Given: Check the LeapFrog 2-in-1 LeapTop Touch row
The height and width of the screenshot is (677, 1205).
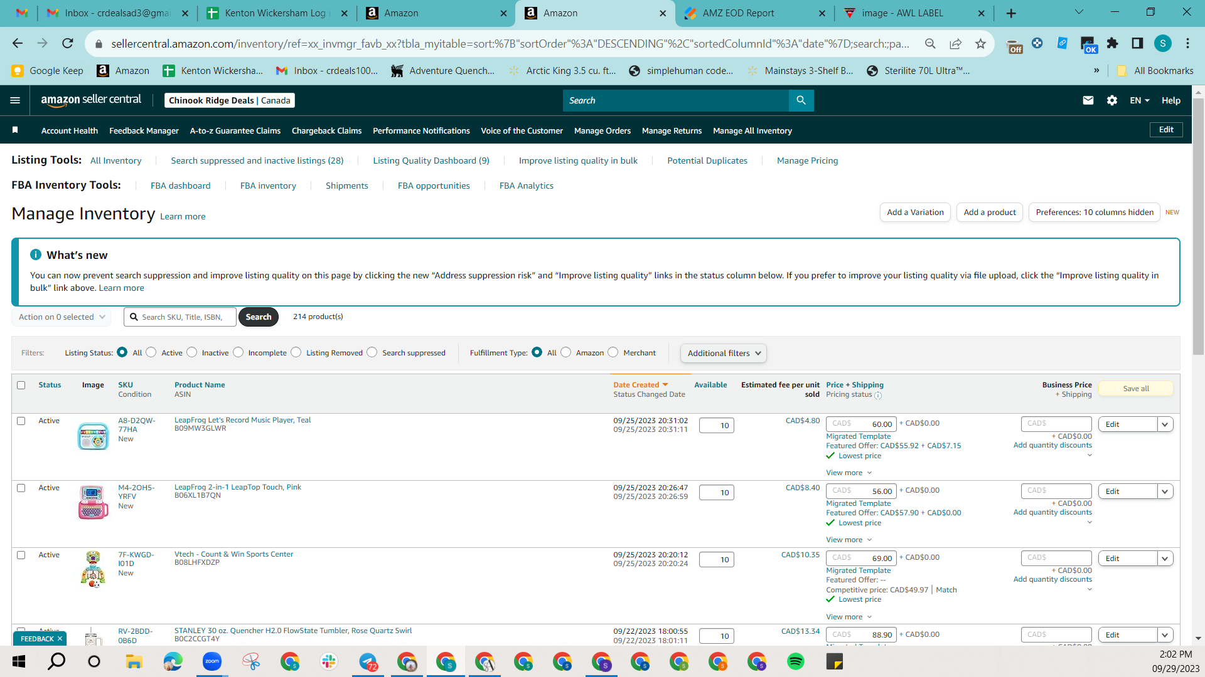Looking at the screenshot, I should [x=21, y=488].
